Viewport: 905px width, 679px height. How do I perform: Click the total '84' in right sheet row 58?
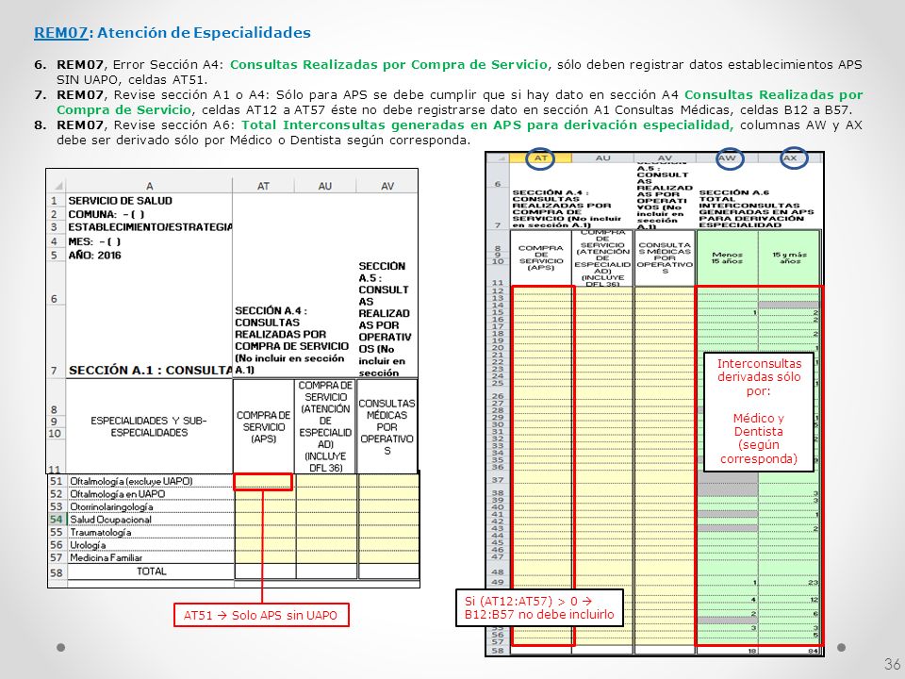point(813,651)
